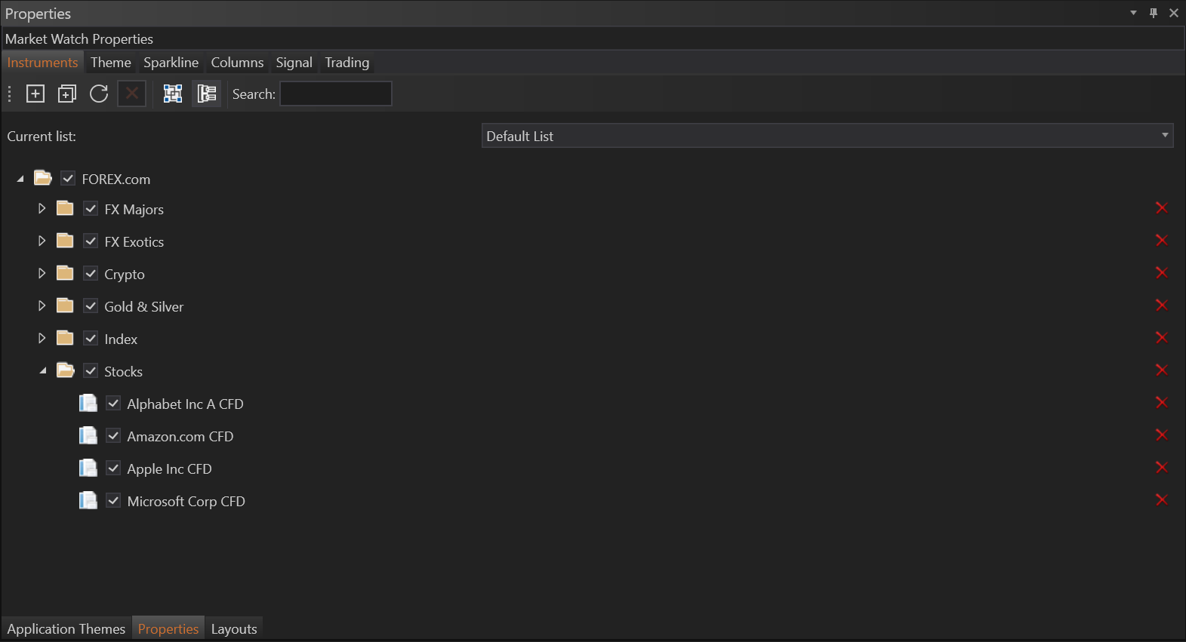Expand the FX Exotics folder

click(42, 241)
